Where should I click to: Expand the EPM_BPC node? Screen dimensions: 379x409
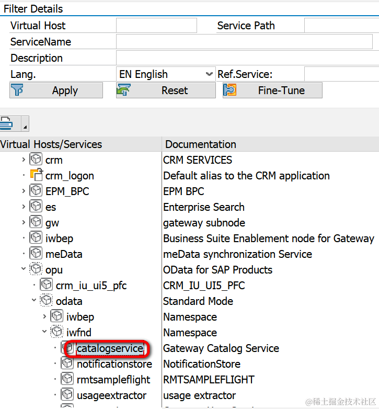24,191
